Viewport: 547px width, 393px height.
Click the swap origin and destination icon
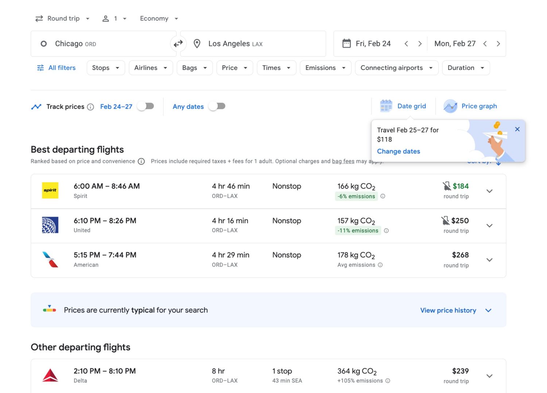tap(178, 43)
